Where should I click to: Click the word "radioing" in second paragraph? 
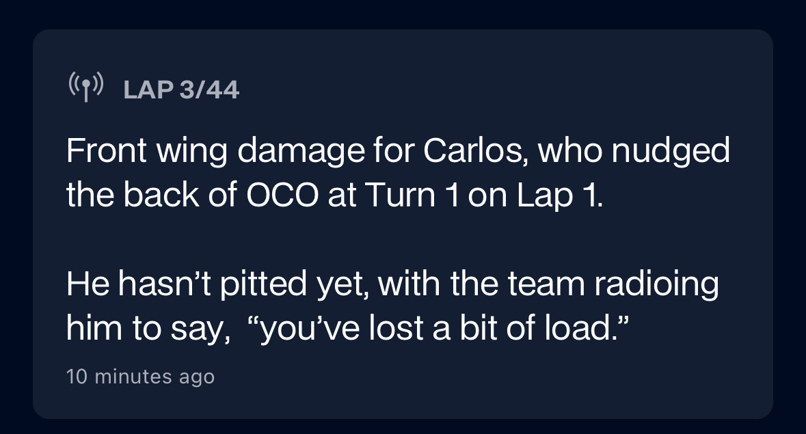pos(656,284)
